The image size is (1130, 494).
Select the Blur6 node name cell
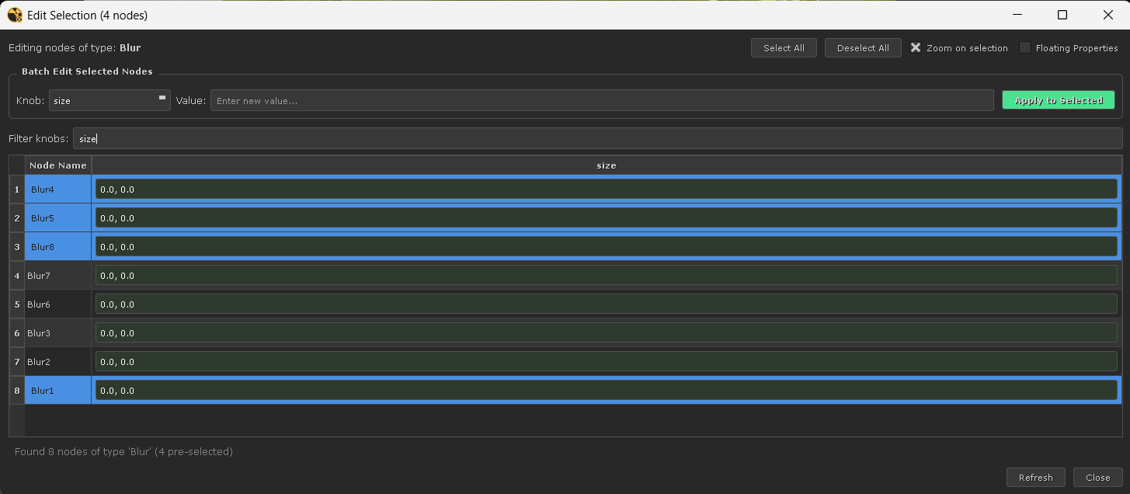coord(57,304)
